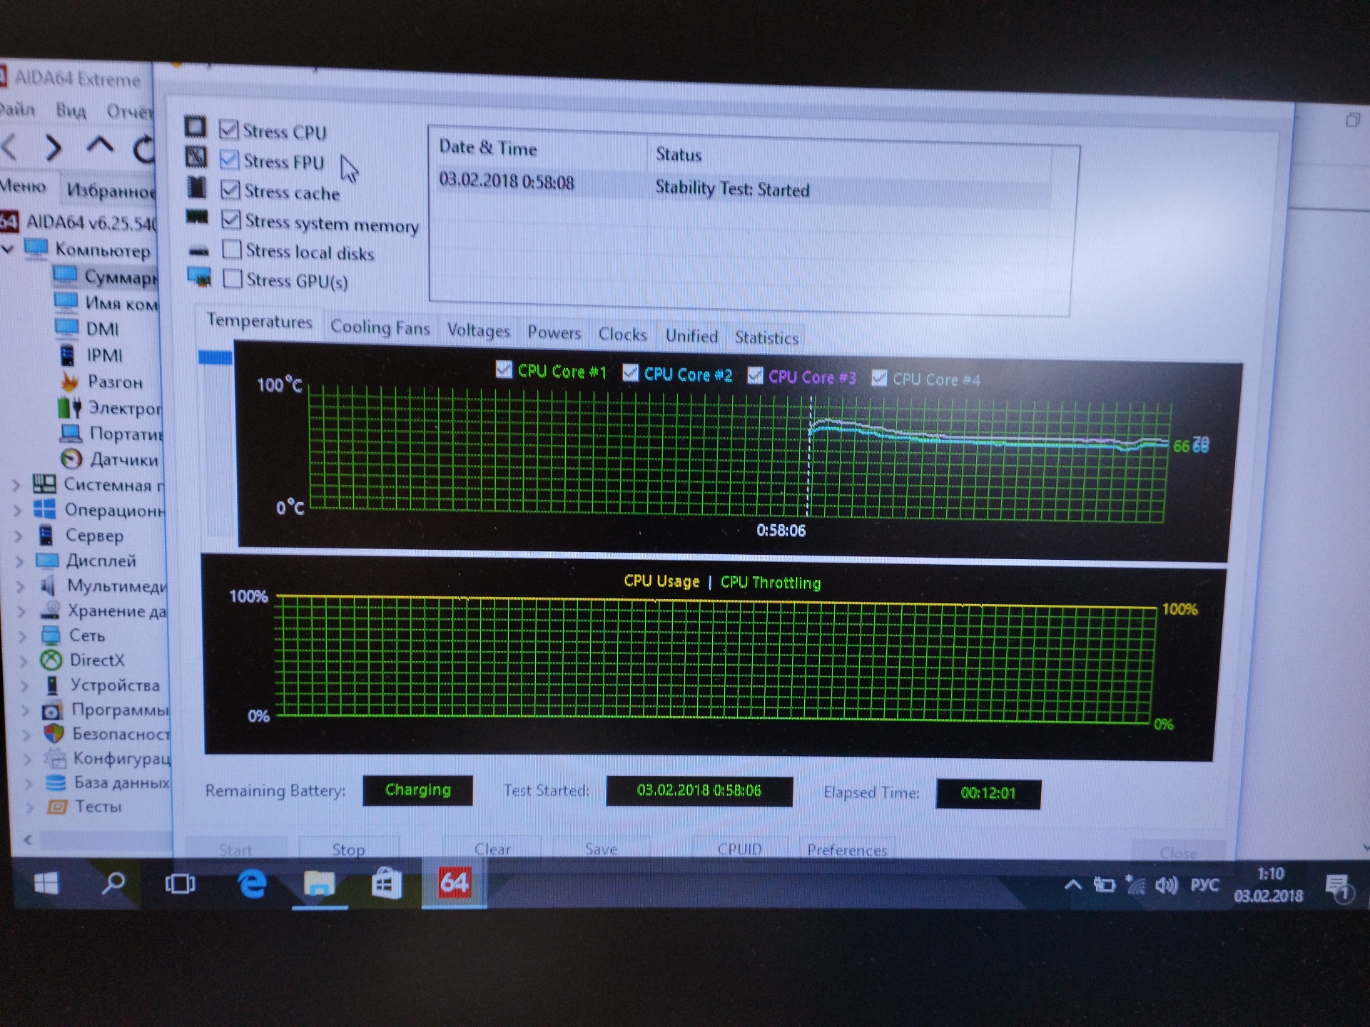The height and width of the screenshot is (1027, 1370).
Task: Click the Back navigation arrow in AIDA64
Action: click(x=10, y=147)
